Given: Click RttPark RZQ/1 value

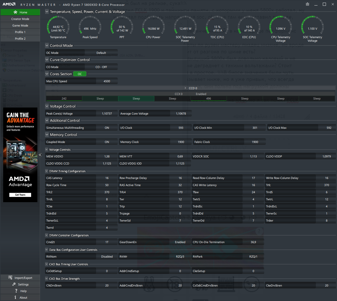Looking at the screenshot, I should 253,257.
